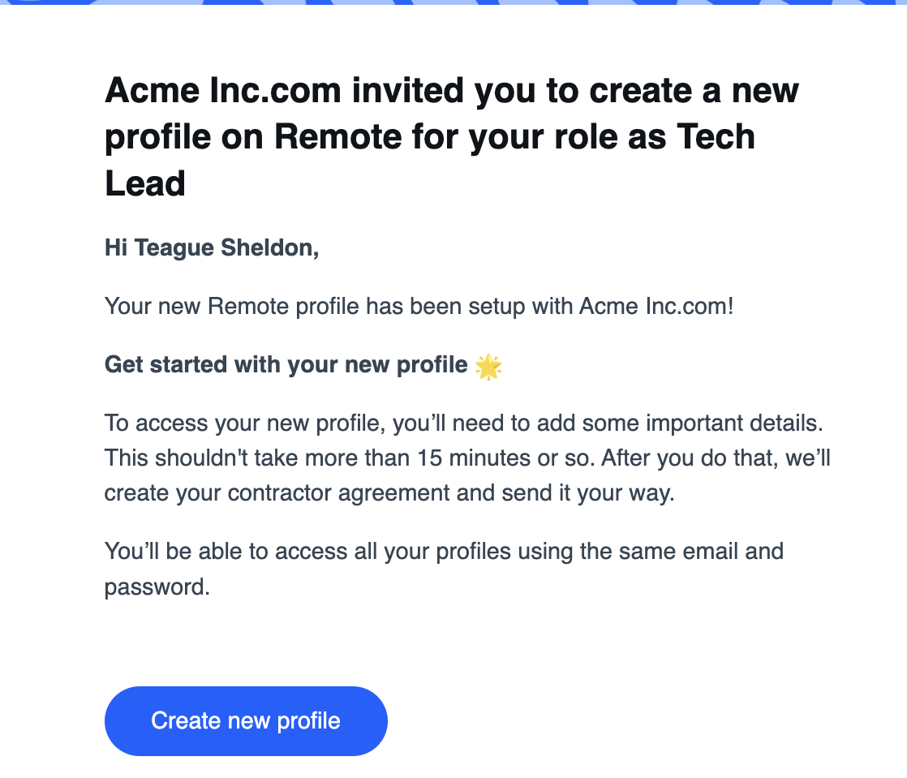Click the word 'Lead' on the heading's last line
The image size is (907, 778).
tap(145, 184)
